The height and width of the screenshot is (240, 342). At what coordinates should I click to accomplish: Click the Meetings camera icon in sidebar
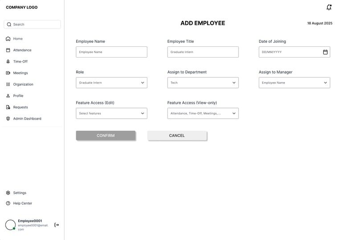(8, 73)
